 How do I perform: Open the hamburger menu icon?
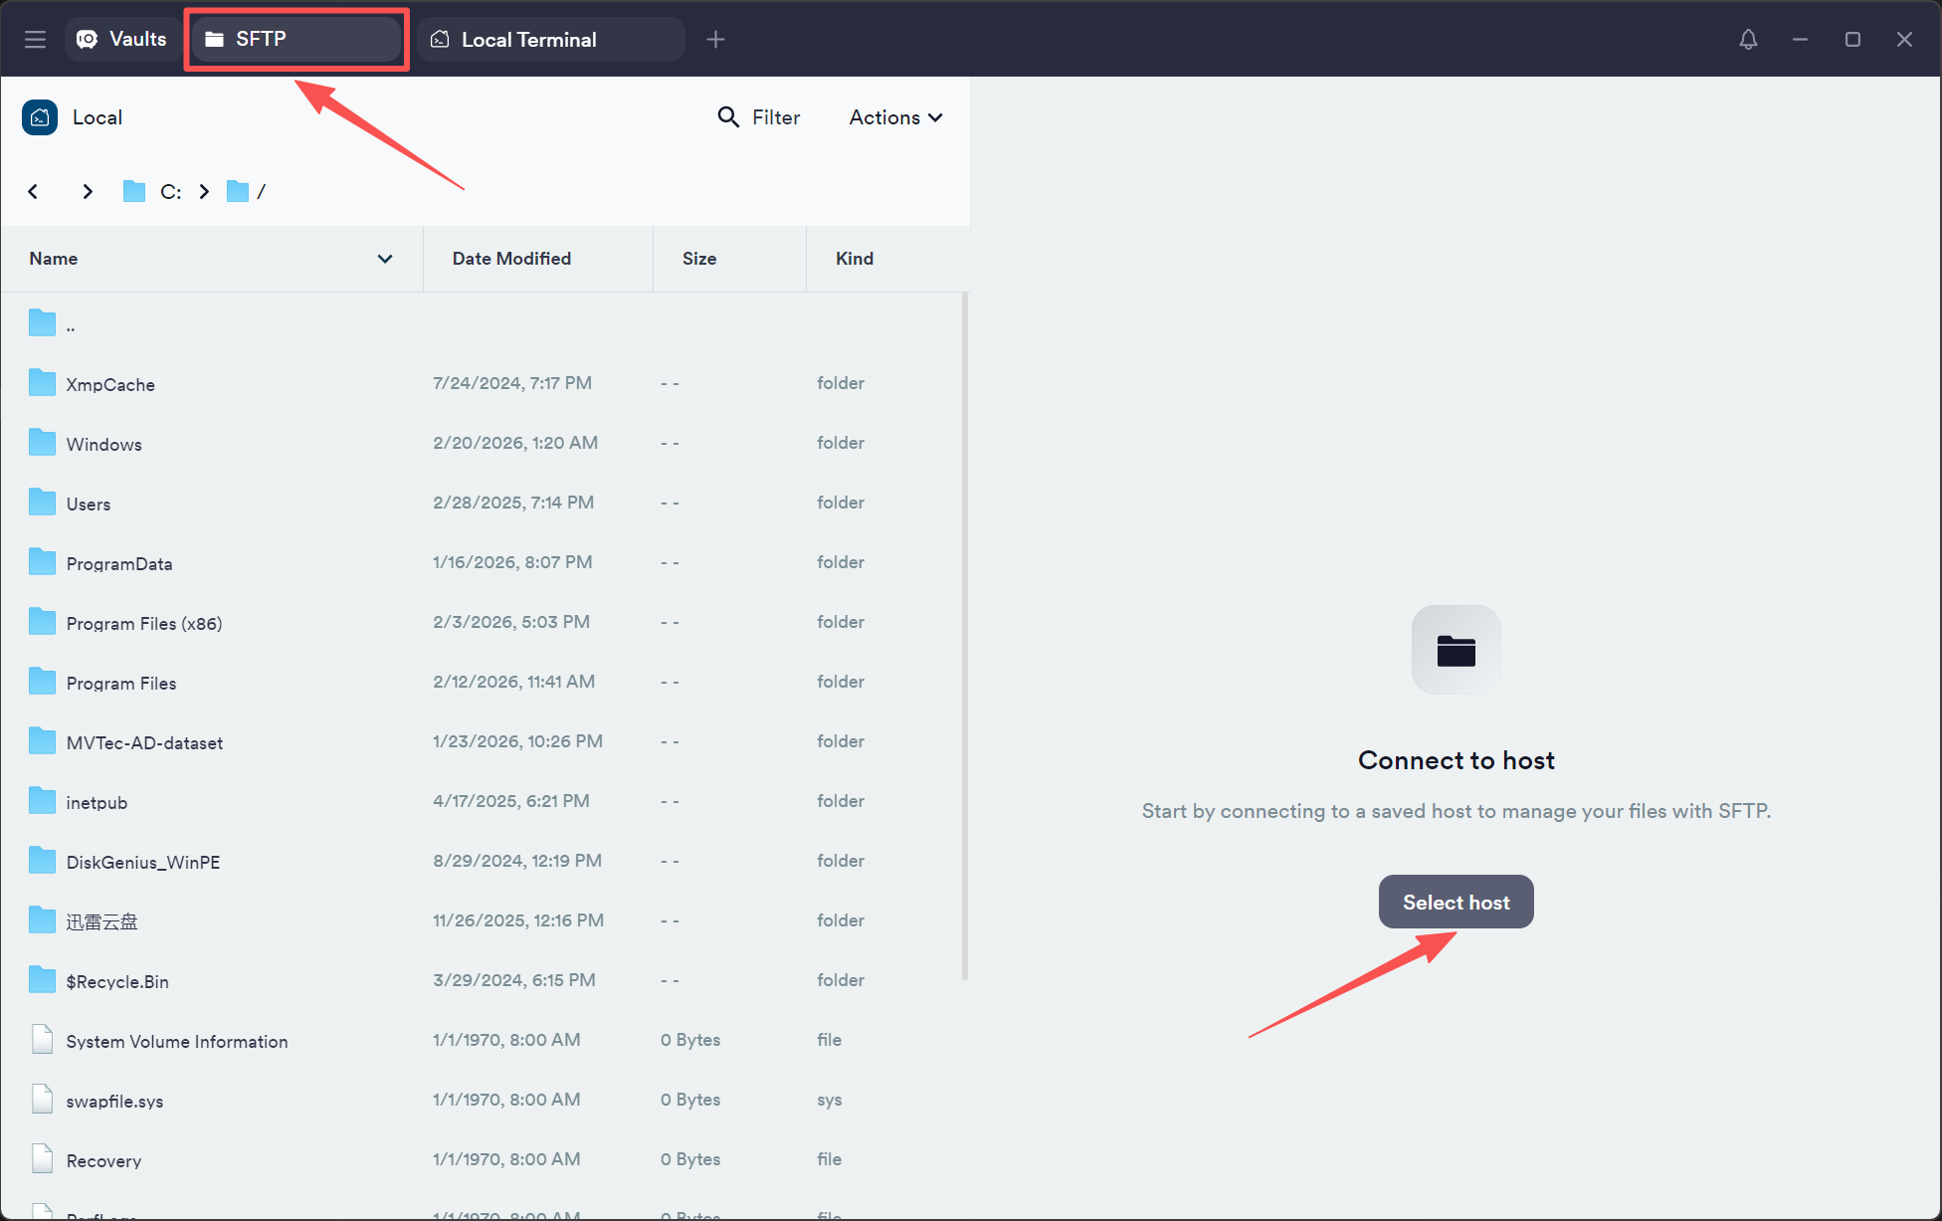coord(36,39)
